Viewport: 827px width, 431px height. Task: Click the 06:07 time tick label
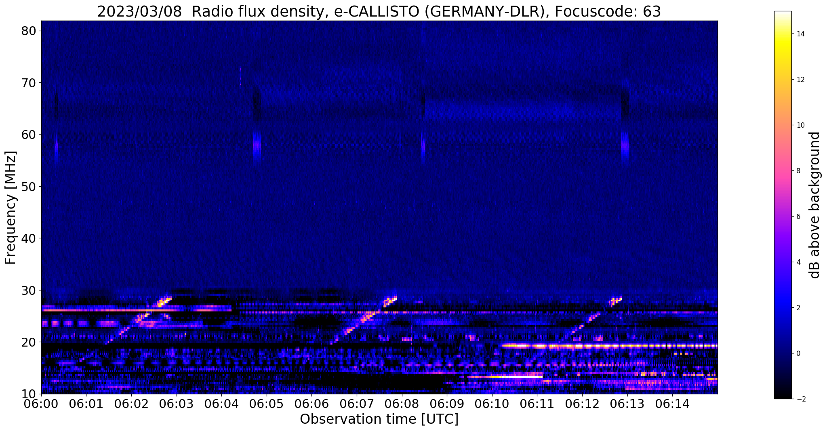point(357,404)
